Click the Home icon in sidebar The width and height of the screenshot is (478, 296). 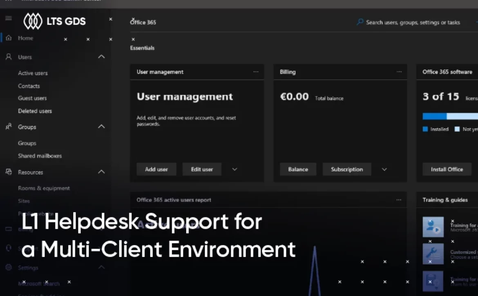[x=9, y=38]
